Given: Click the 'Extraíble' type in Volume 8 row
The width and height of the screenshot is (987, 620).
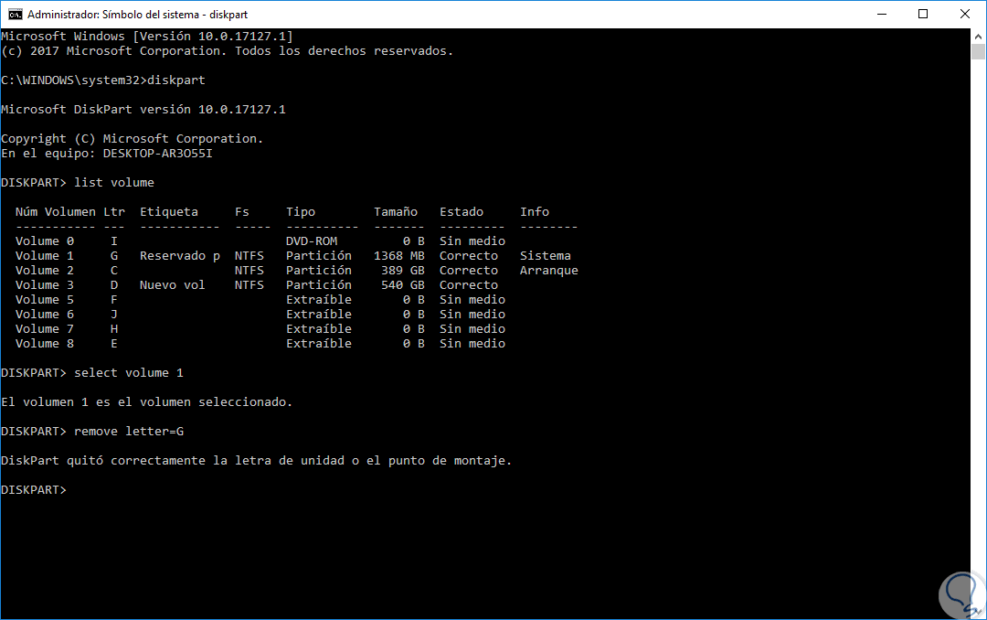Looking at the screenshot, I should 319,344.
